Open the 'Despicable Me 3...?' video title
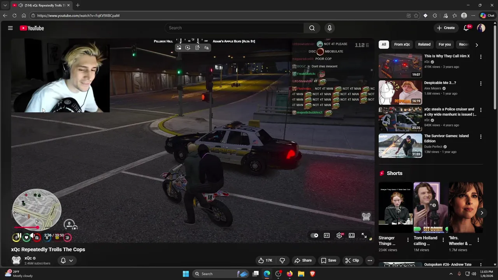Screen dimensions: 498x280 [x=440, y=83]
